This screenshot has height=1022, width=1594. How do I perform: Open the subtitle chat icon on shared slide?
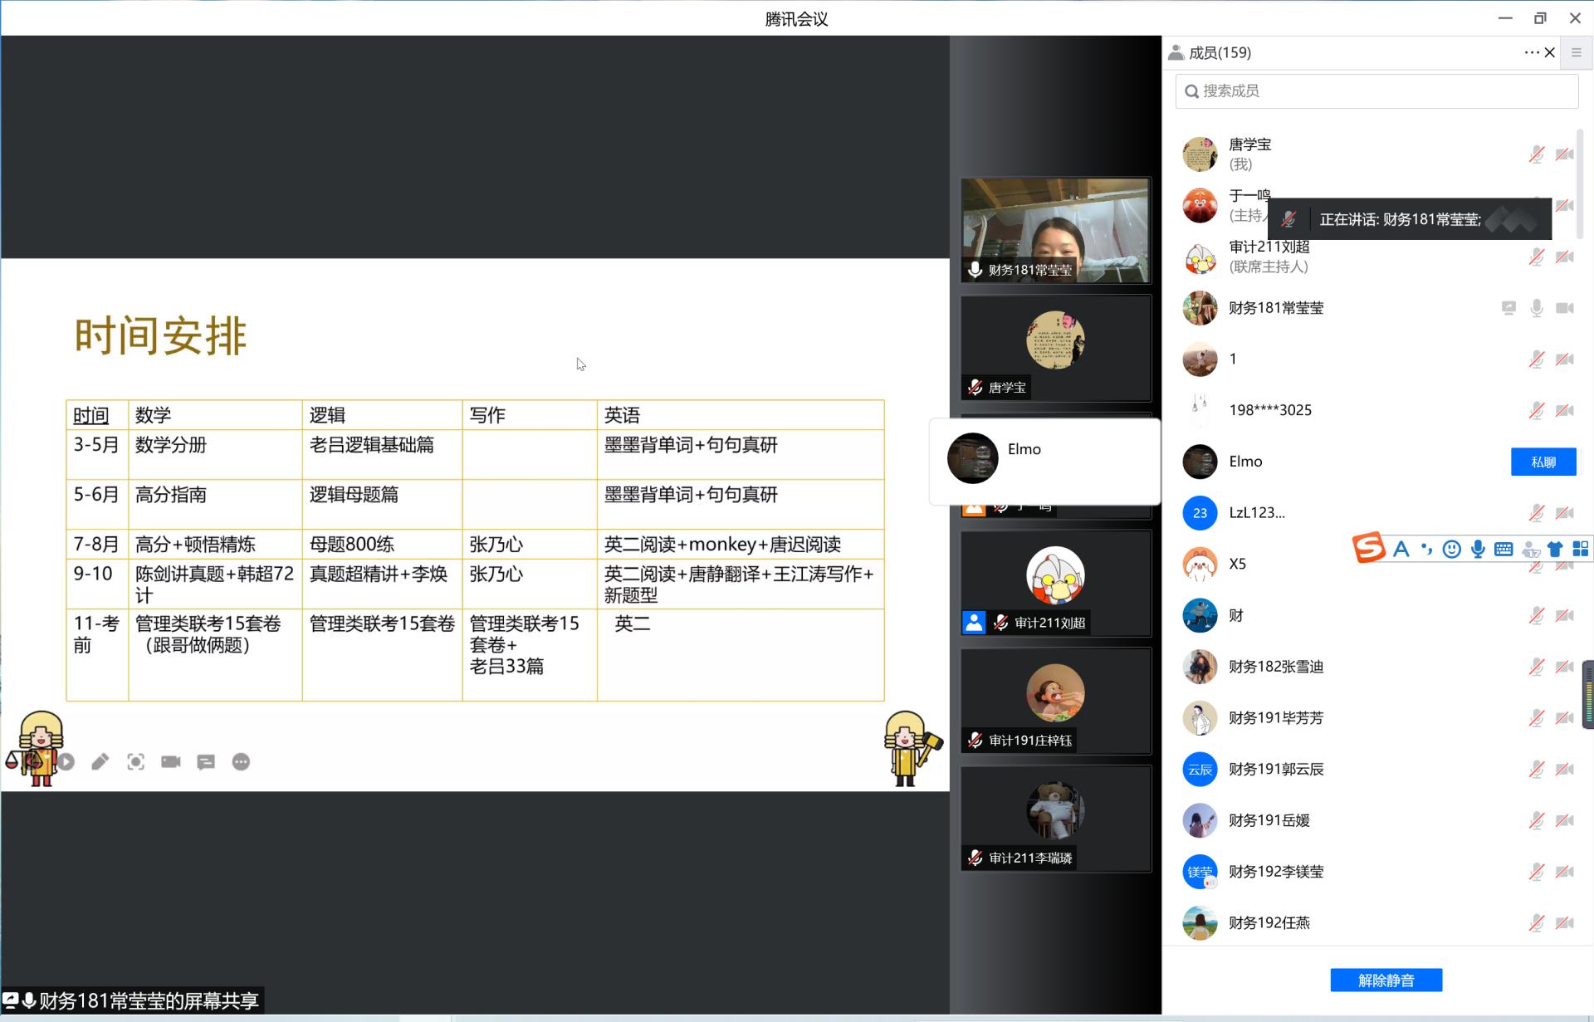click(206, 761)
